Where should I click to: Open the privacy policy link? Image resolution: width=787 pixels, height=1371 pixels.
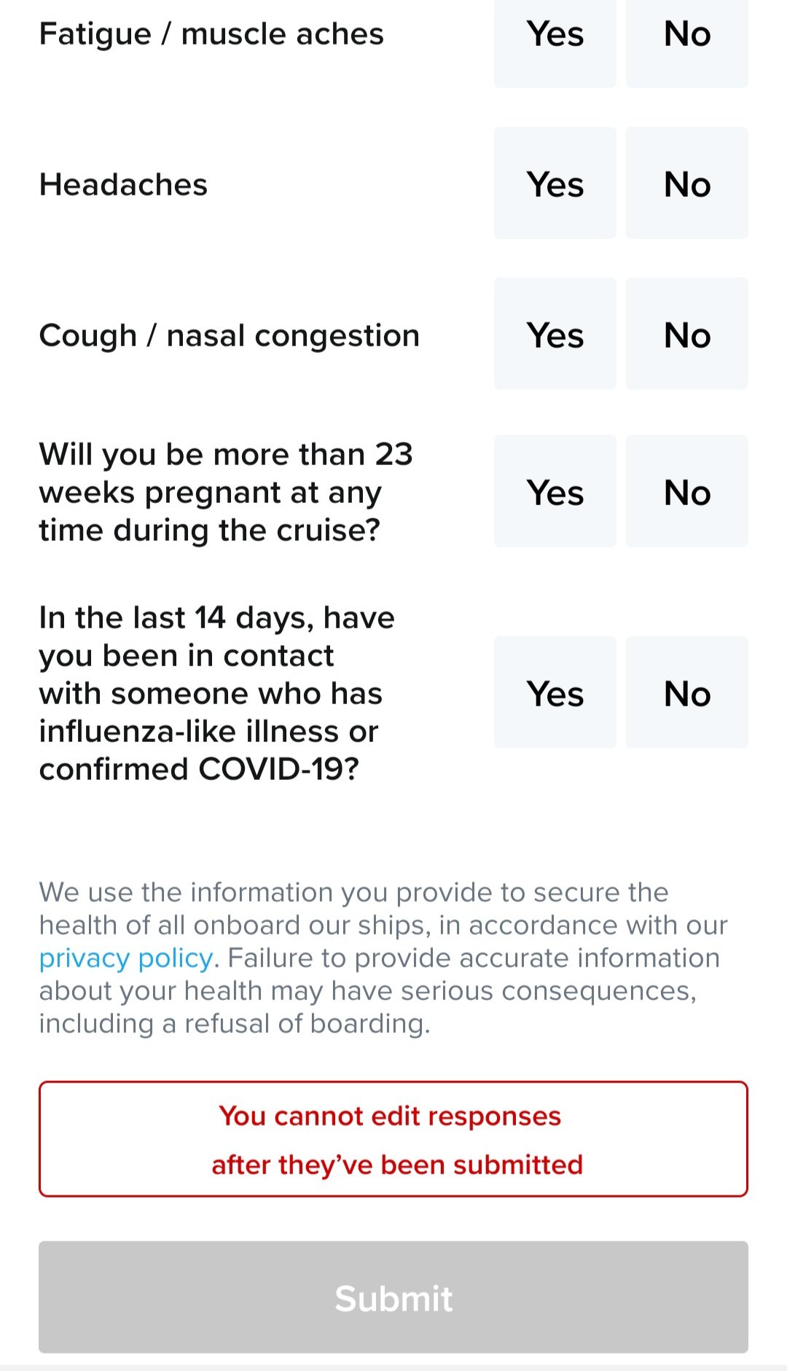[126, 958]
